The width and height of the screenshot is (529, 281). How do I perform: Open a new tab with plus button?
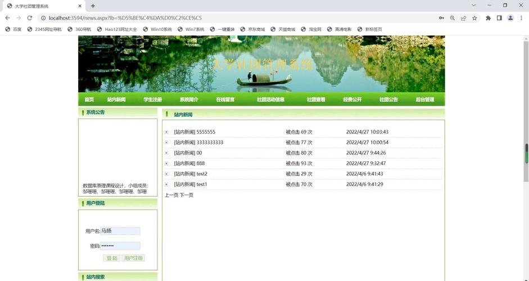(x=93, y=6)
